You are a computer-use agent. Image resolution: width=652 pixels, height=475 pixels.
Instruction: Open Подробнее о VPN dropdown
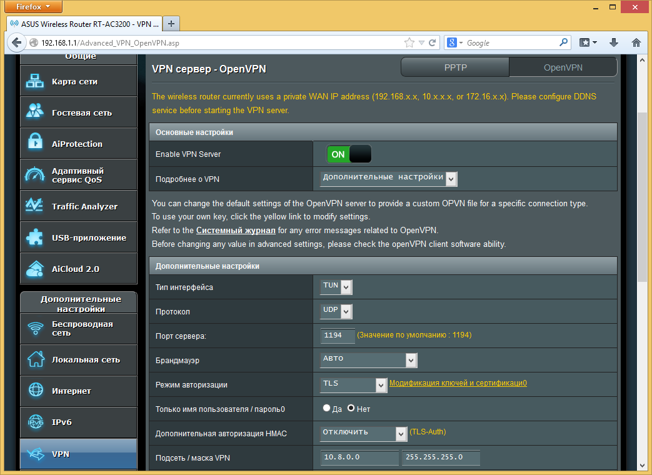pos(388,178)
